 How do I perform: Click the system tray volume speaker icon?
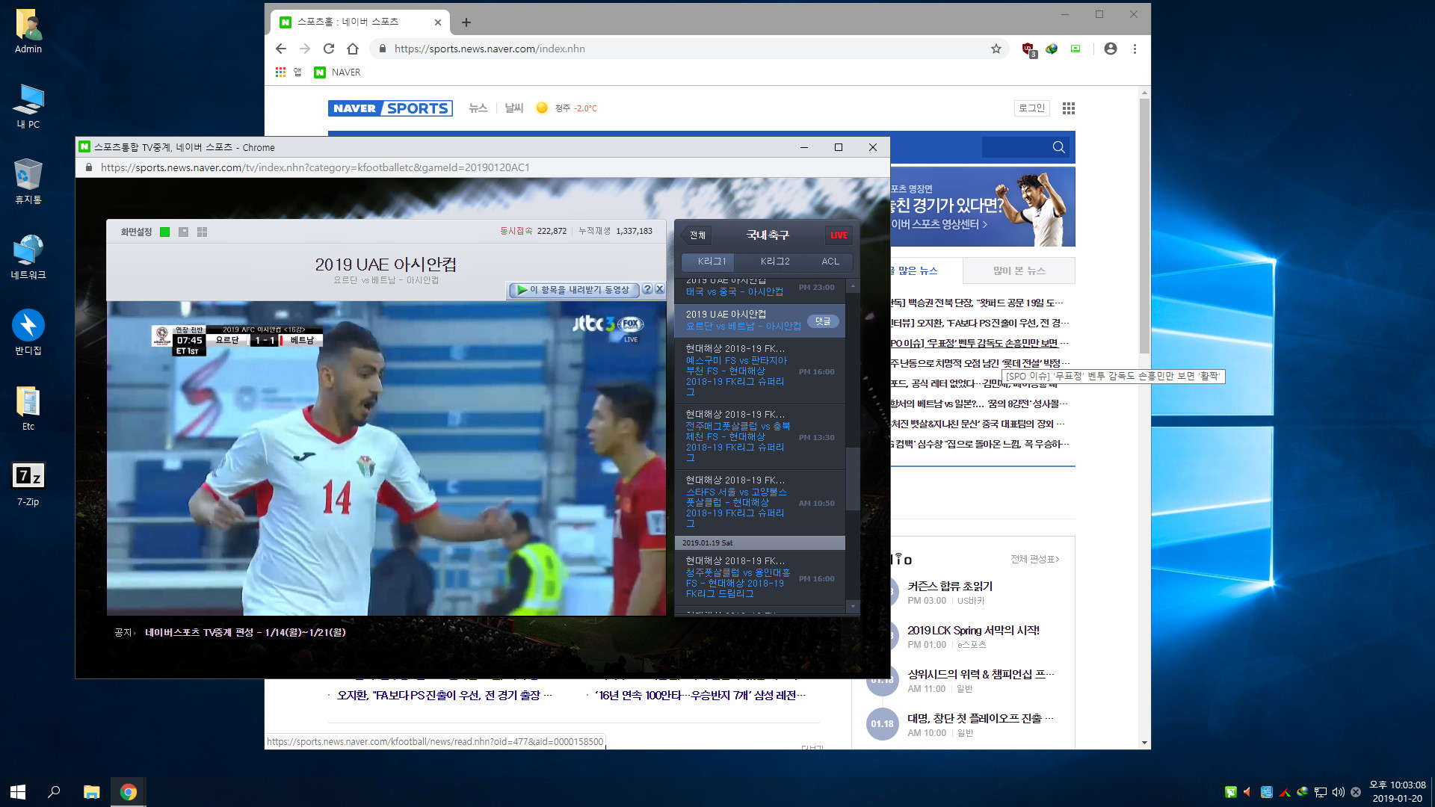pyautogui.click(x=1338, y=792)
